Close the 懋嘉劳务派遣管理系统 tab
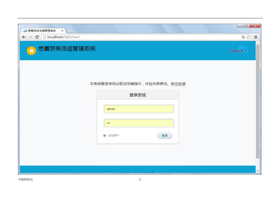280x198 pixels. 62,31
